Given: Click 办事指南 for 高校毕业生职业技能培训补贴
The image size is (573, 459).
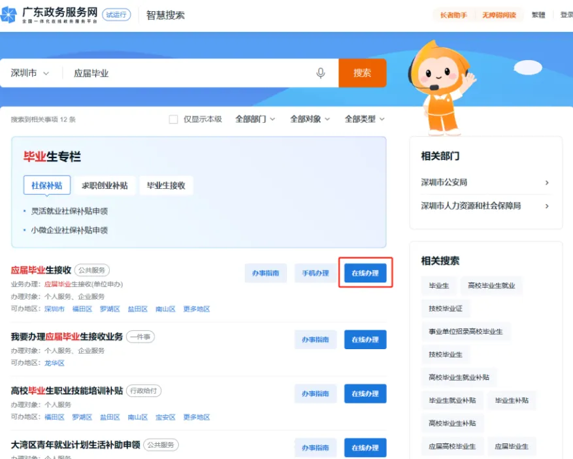Looking at the screenshot, I should pyautogui.click(x=316, y=394).
